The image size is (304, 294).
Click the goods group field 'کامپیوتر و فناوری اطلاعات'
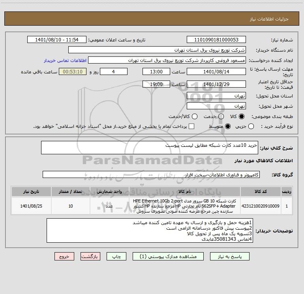[151, 174]
